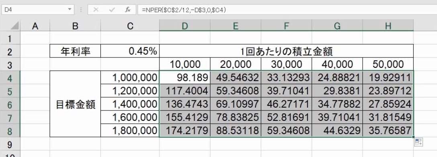Click the cell showing 24.88821

pyautogui.click(x=337, y=77)
